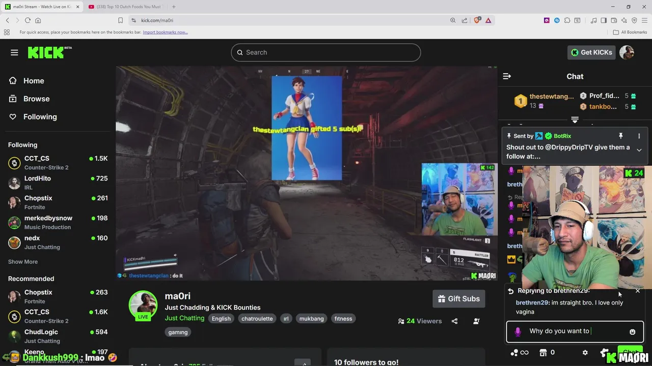Collapse the chat panel

coord(507,76)
